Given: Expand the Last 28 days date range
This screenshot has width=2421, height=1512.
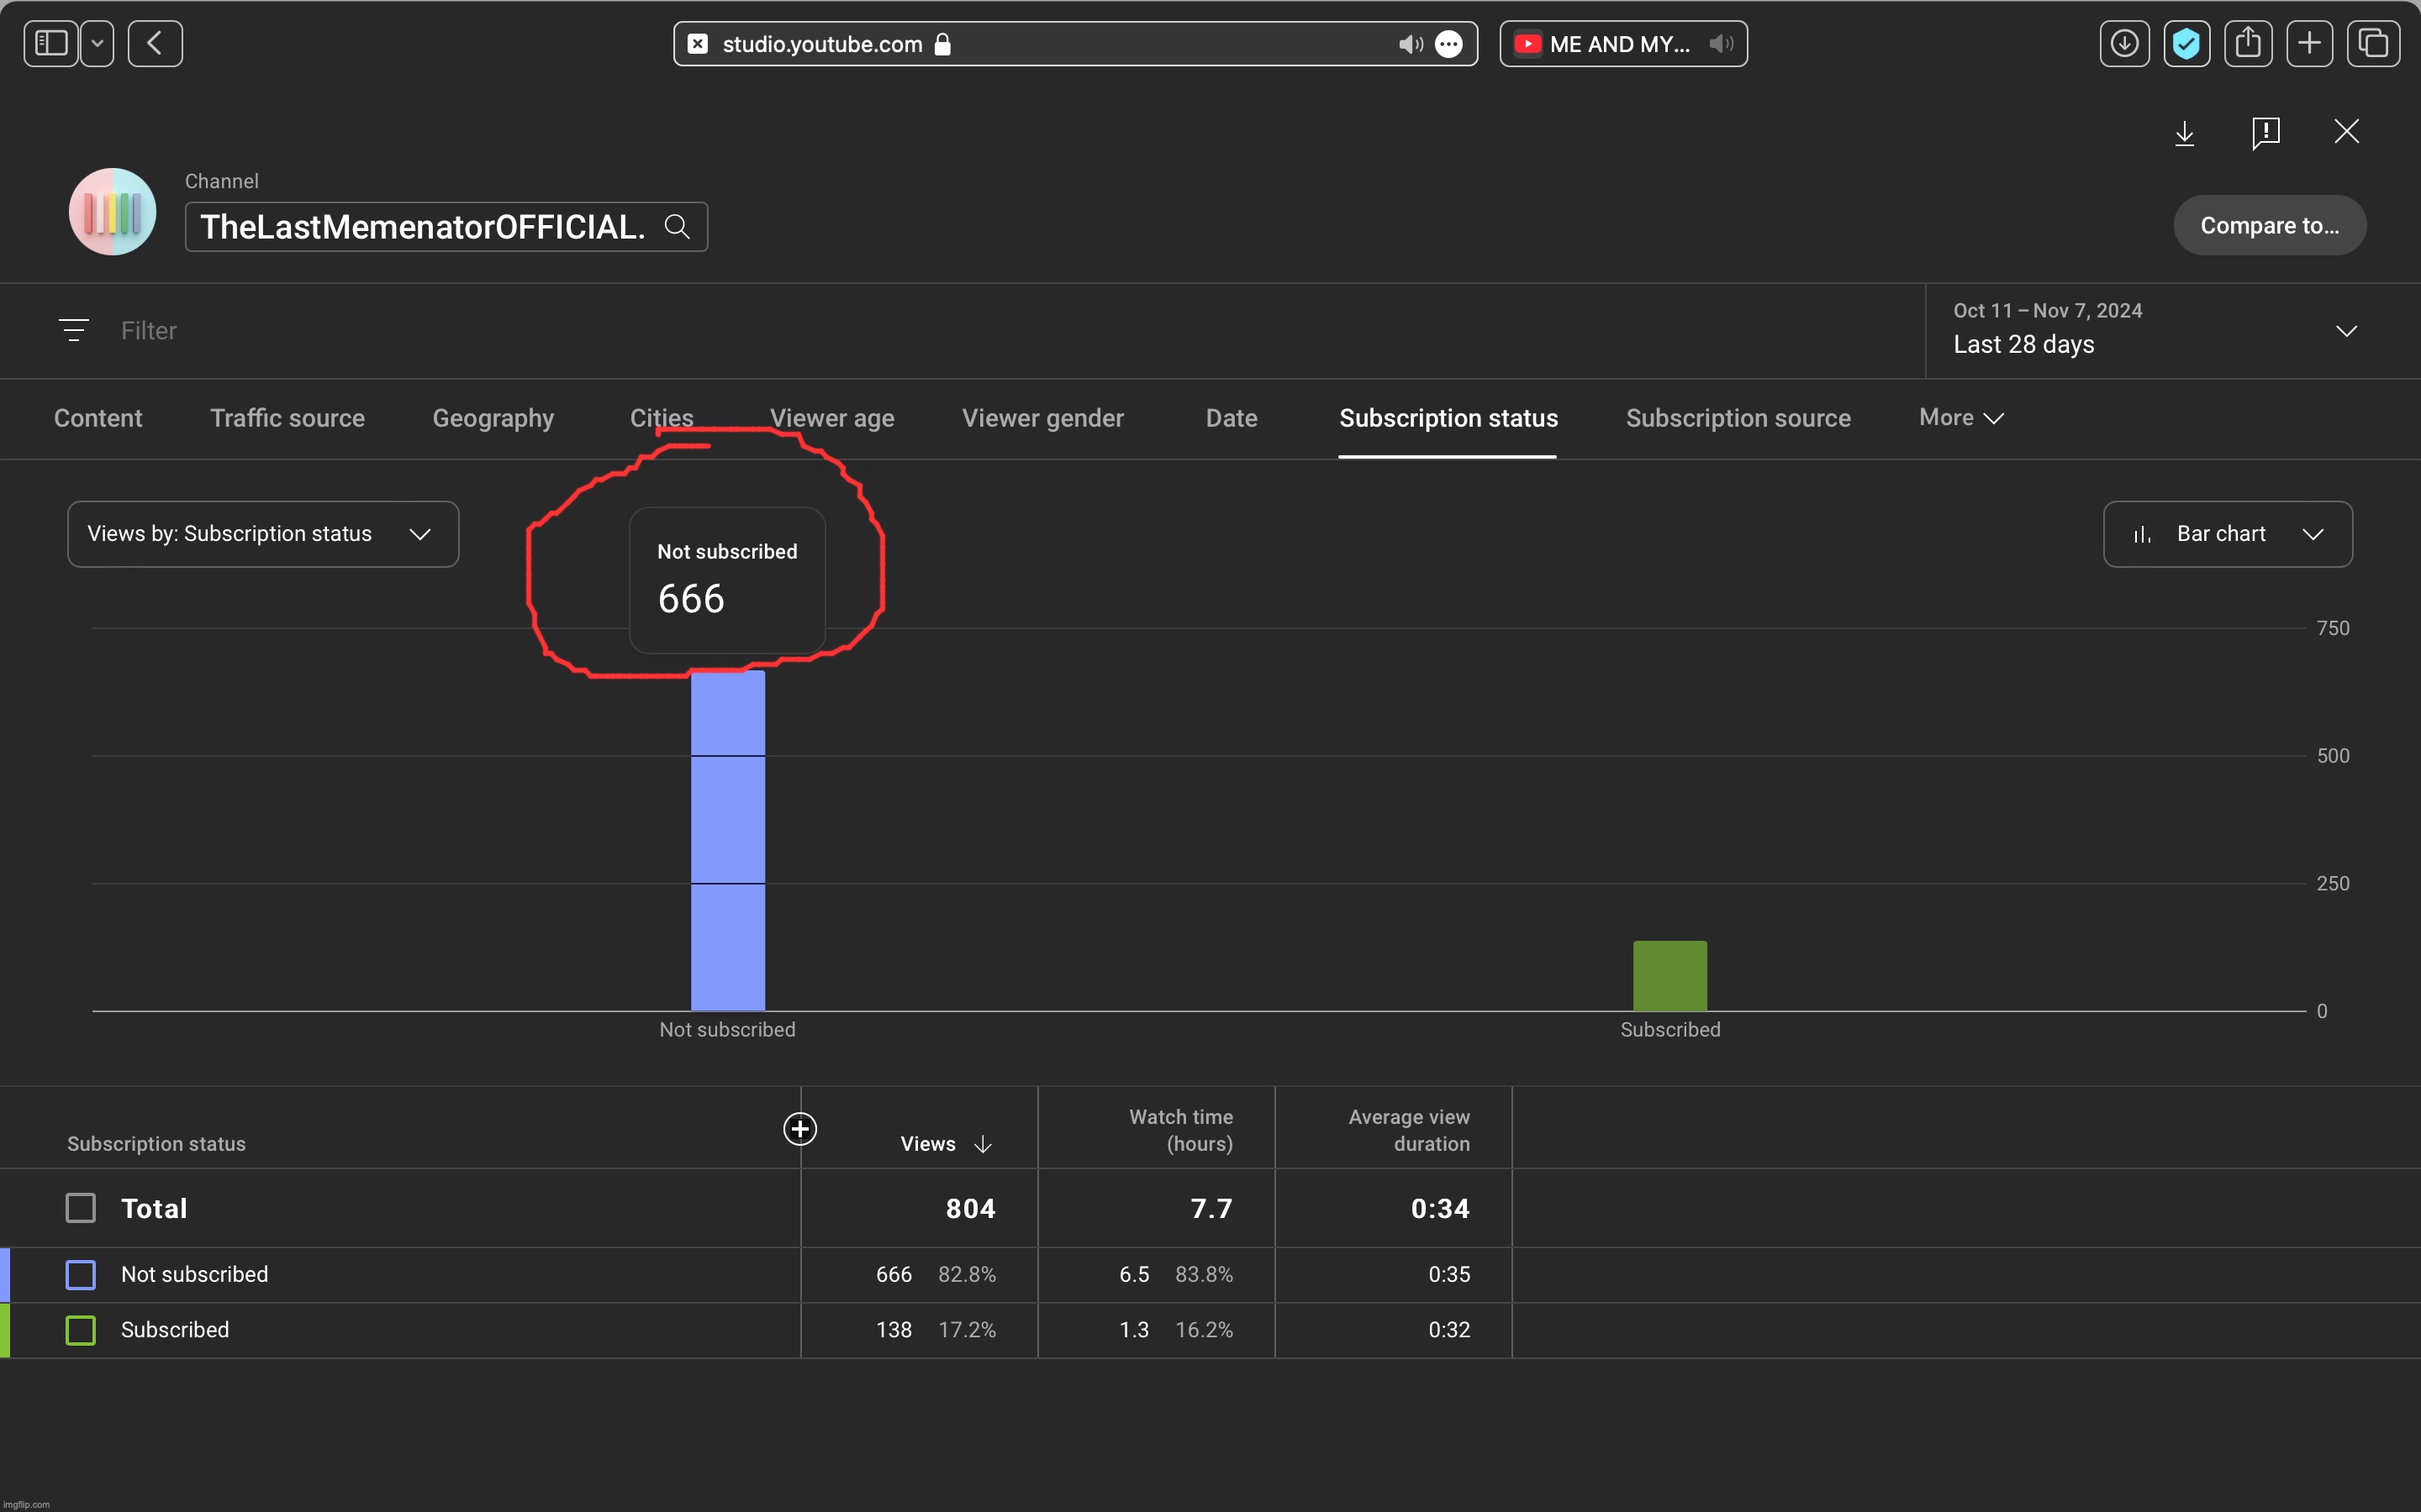Looking at the screenshot, I should click(2346, 331).
